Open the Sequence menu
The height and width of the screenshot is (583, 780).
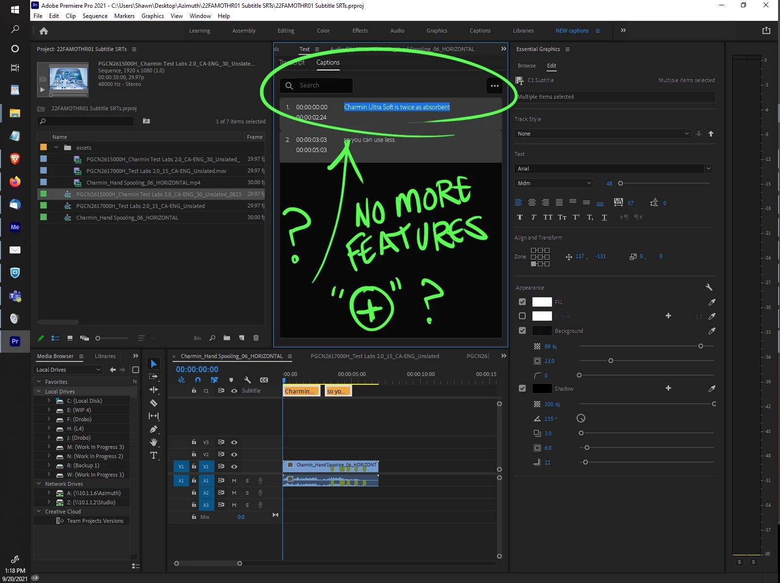(x=95, y=16)
